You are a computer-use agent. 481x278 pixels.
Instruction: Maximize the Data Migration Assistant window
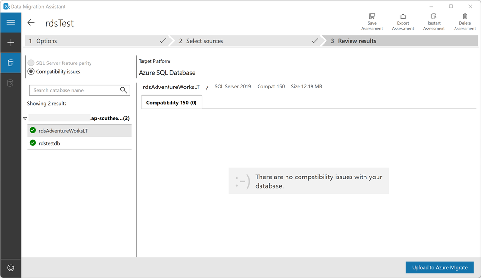[x=451, y=6]
